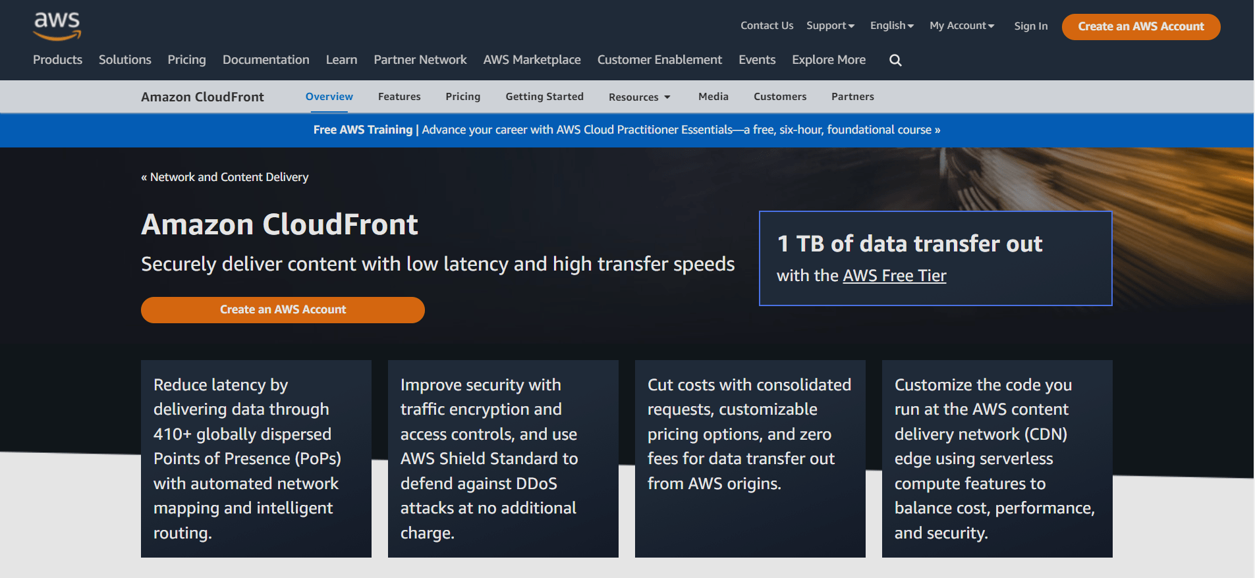Switch to the Features tab
The width and height of the screenshot is (1255, 578).
coord(399,97)
